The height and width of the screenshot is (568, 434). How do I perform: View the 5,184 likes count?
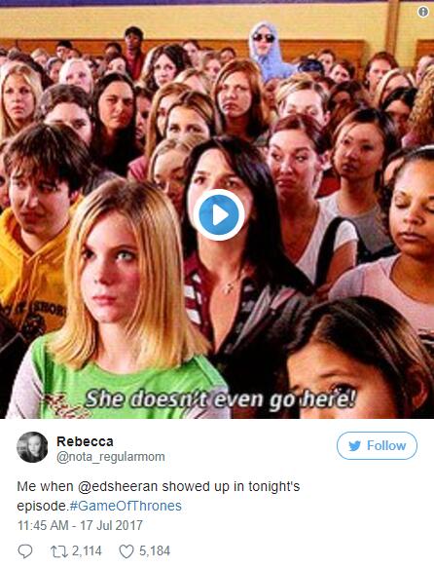pos(155,551)
